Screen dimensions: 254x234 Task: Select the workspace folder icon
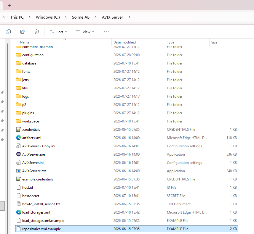point(19,121)
